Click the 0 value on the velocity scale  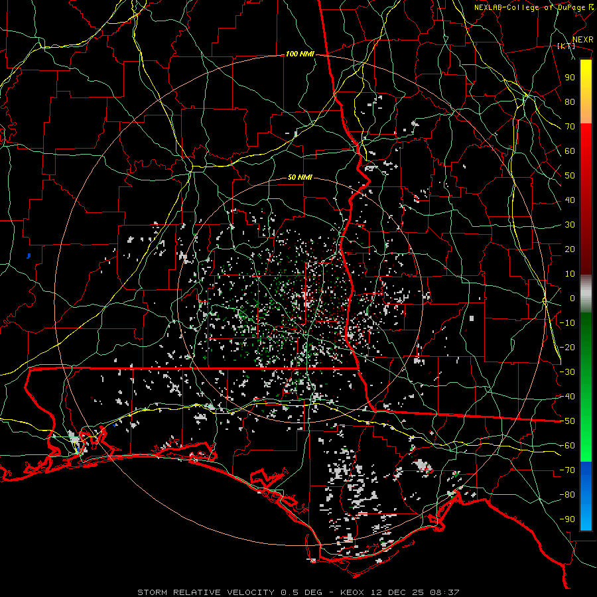coord(572,298)
